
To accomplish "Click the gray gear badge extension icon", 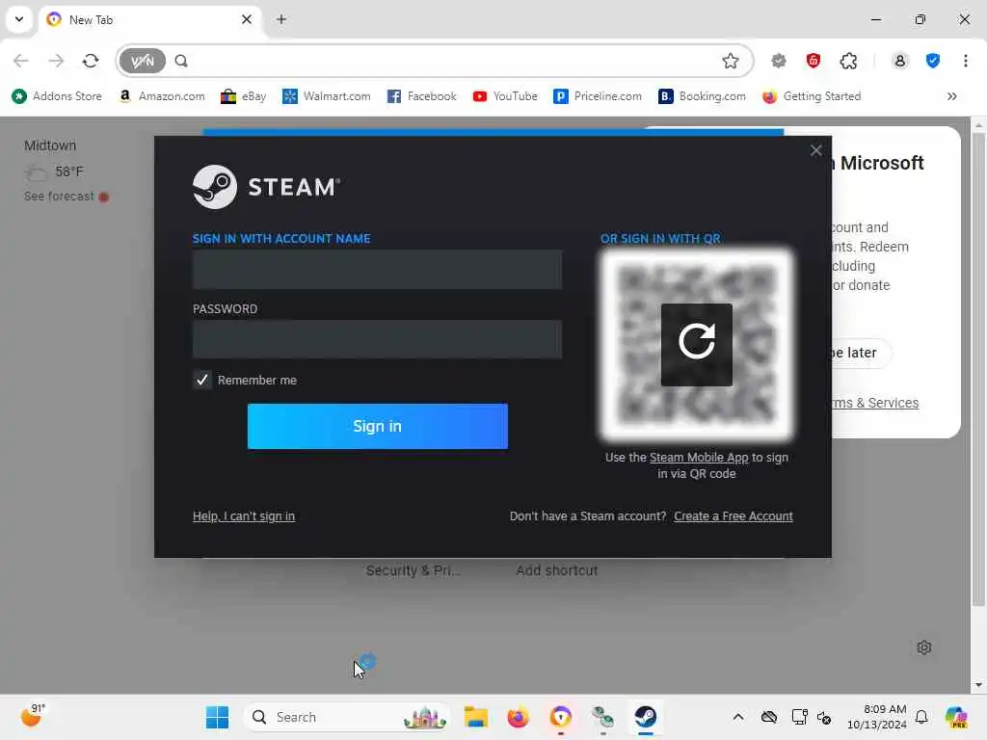I will point(779,61).
